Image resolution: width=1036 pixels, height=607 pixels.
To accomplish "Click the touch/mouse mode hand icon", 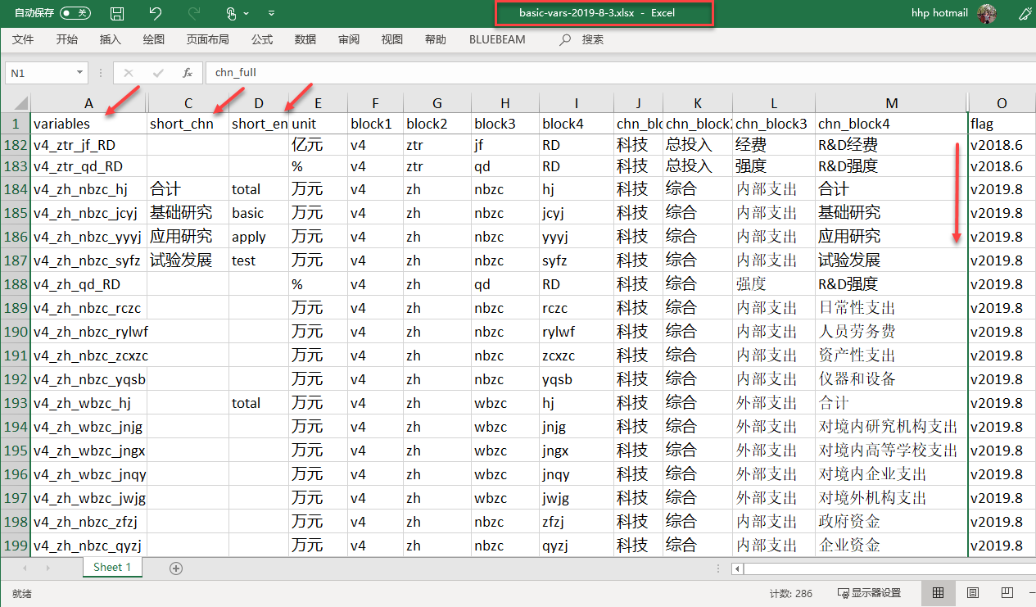I will 232,14.
